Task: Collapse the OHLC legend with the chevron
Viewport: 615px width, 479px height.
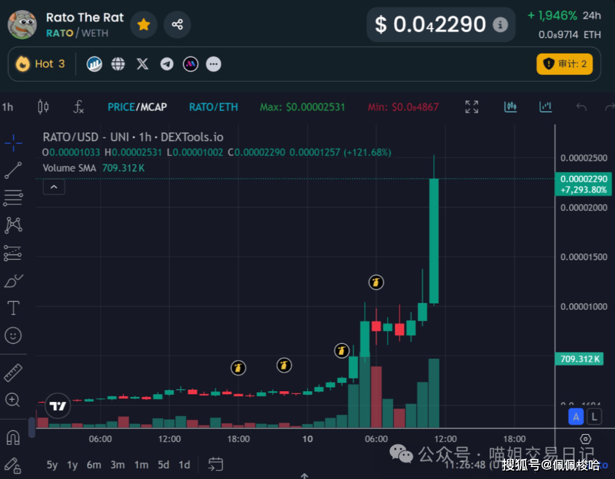Action: 54,187
